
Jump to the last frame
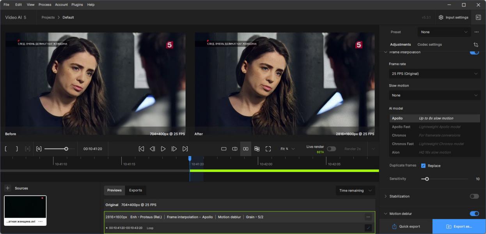tap(185, 149)
